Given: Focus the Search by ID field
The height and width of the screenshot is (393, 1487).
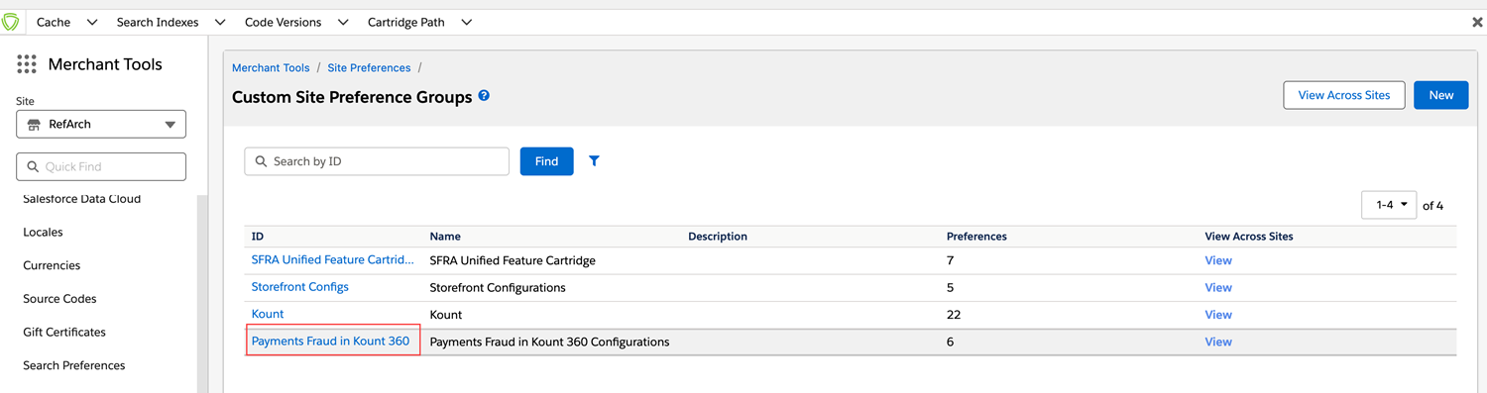Looking at the screenshot, I should 377,161.
